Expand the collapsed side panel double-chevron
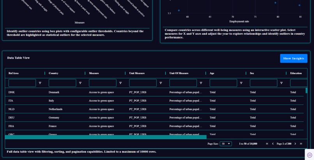The height and width of the screenshot is (160, 314). [310, 155]
